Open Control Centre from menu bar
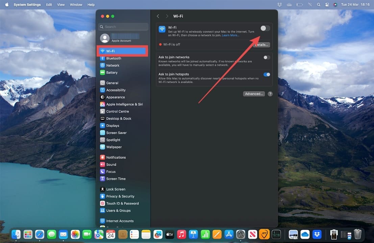374x243 pixels. click(327, 4)
